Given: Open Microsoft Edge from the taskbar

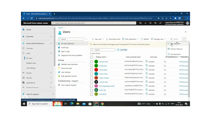Looking at the screenshot, I should pyautogui.click(x=72, y=104).
